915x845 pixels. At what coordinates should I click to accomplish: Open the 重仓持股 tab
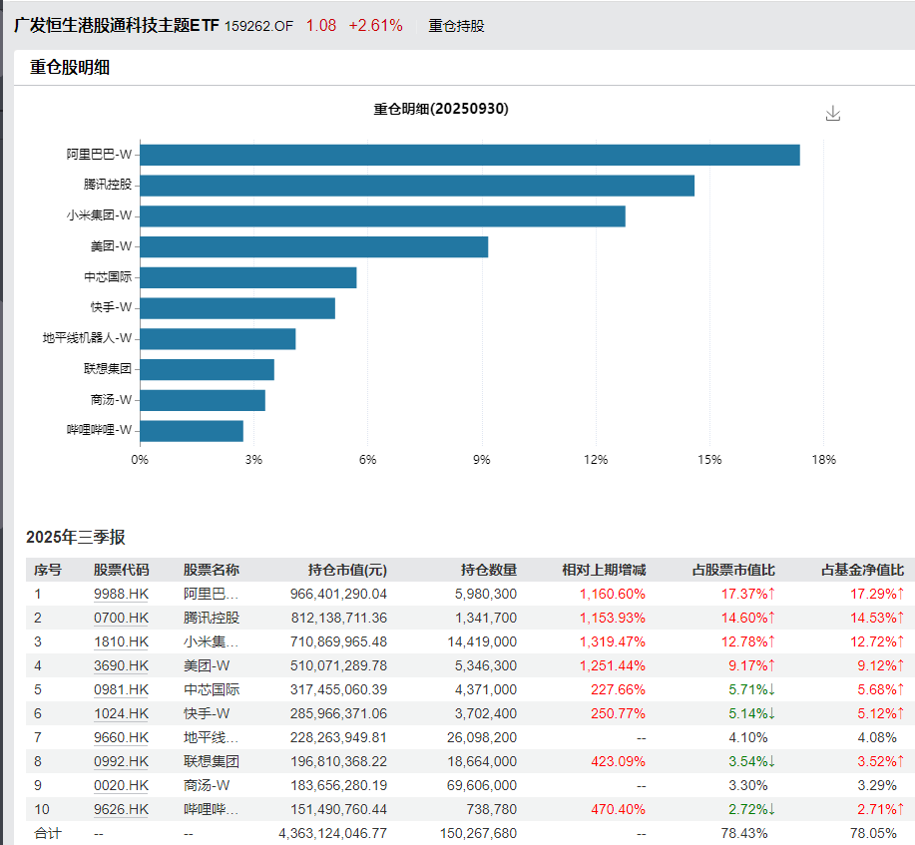456,26
